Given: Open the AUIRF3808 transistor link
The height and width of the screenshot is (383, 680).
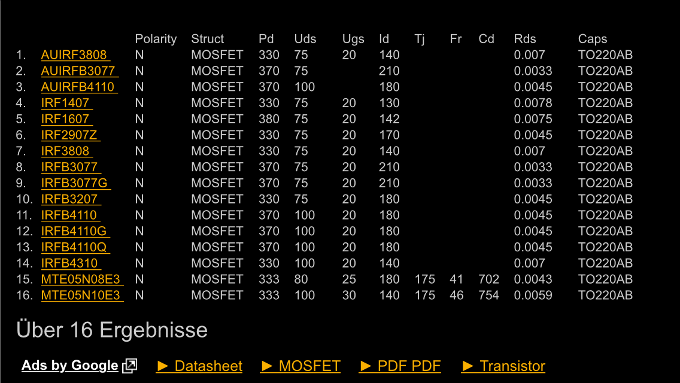Looking at the screenshot, I should (x=74, y=55).
